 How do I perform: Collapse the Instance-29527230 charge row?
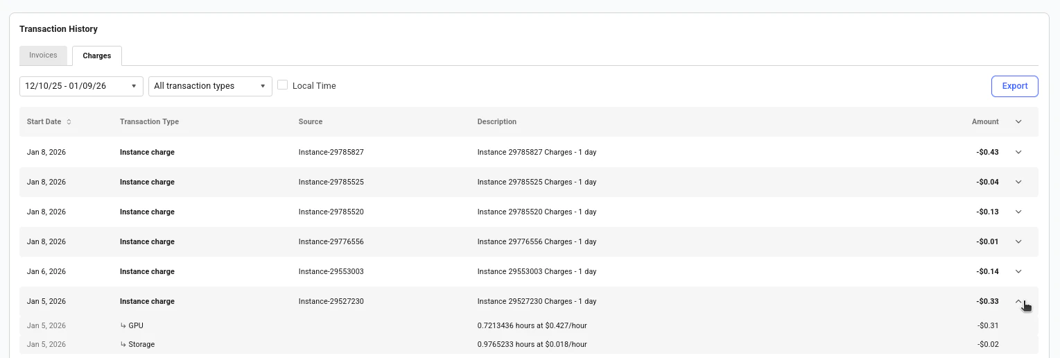(x=1018, y=301)
